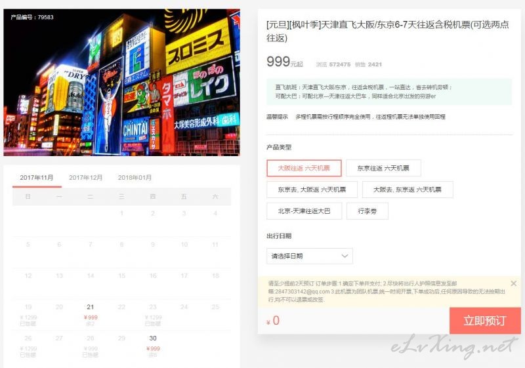Image resolution: width=525 pixels, height=368 pixels.
Task: Close the yellow booking notice banner
Action: pos(513,283)
